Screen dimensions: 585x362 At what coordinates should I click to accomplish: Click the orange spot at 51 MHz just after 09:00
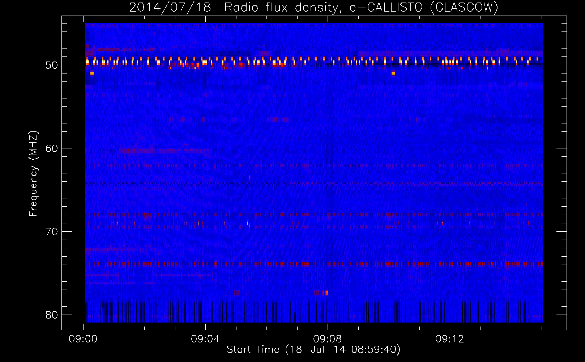[92, 73]
